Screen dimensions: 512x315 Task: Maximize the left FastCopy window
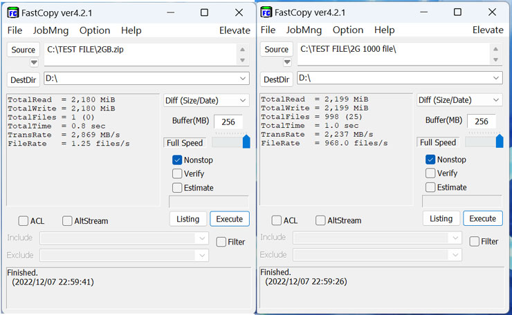204,12
